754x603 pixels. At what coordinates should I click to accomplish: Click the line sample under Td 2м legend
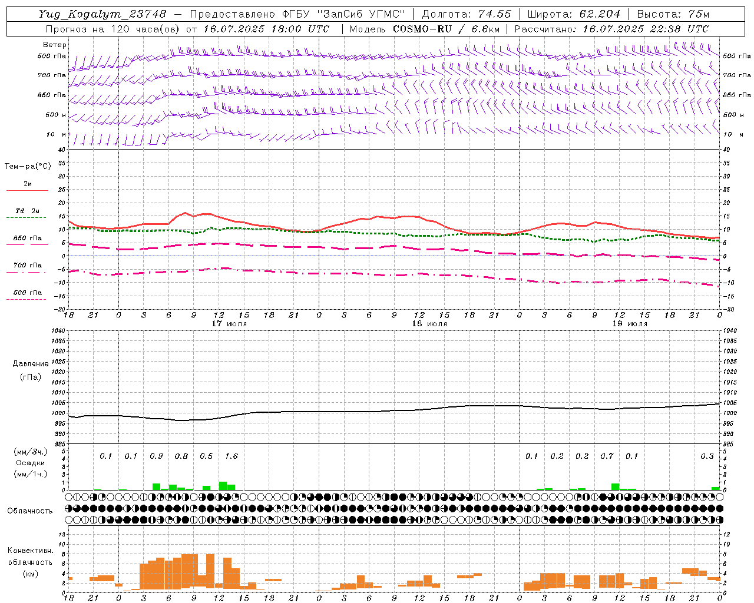(26, 218)
